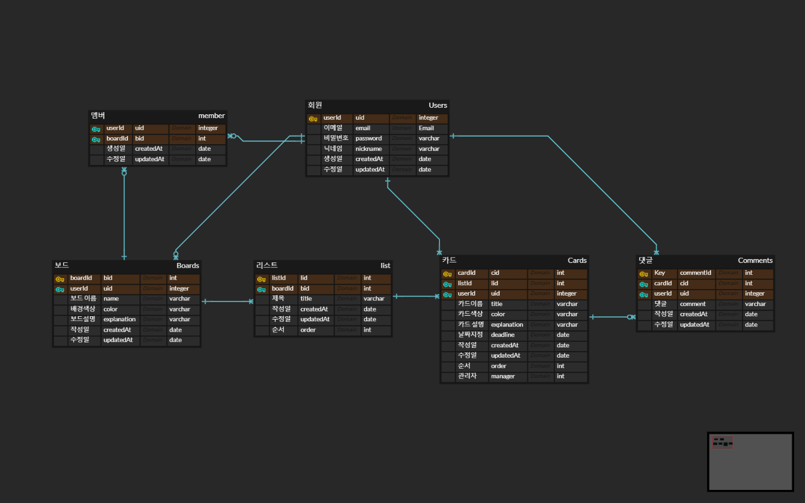Select the Users table header
The image size is (805, 503).
[x=377, y=105]
